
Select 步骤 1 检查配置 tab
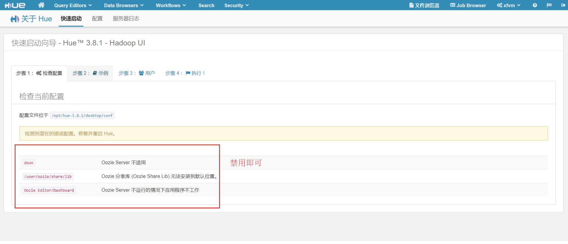tap(39, 73)
